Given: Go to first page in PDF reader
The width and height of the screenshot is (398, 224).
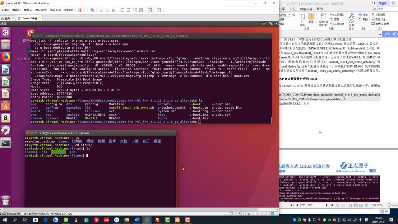Looking at the screenshot, I should tap(292, 205).
